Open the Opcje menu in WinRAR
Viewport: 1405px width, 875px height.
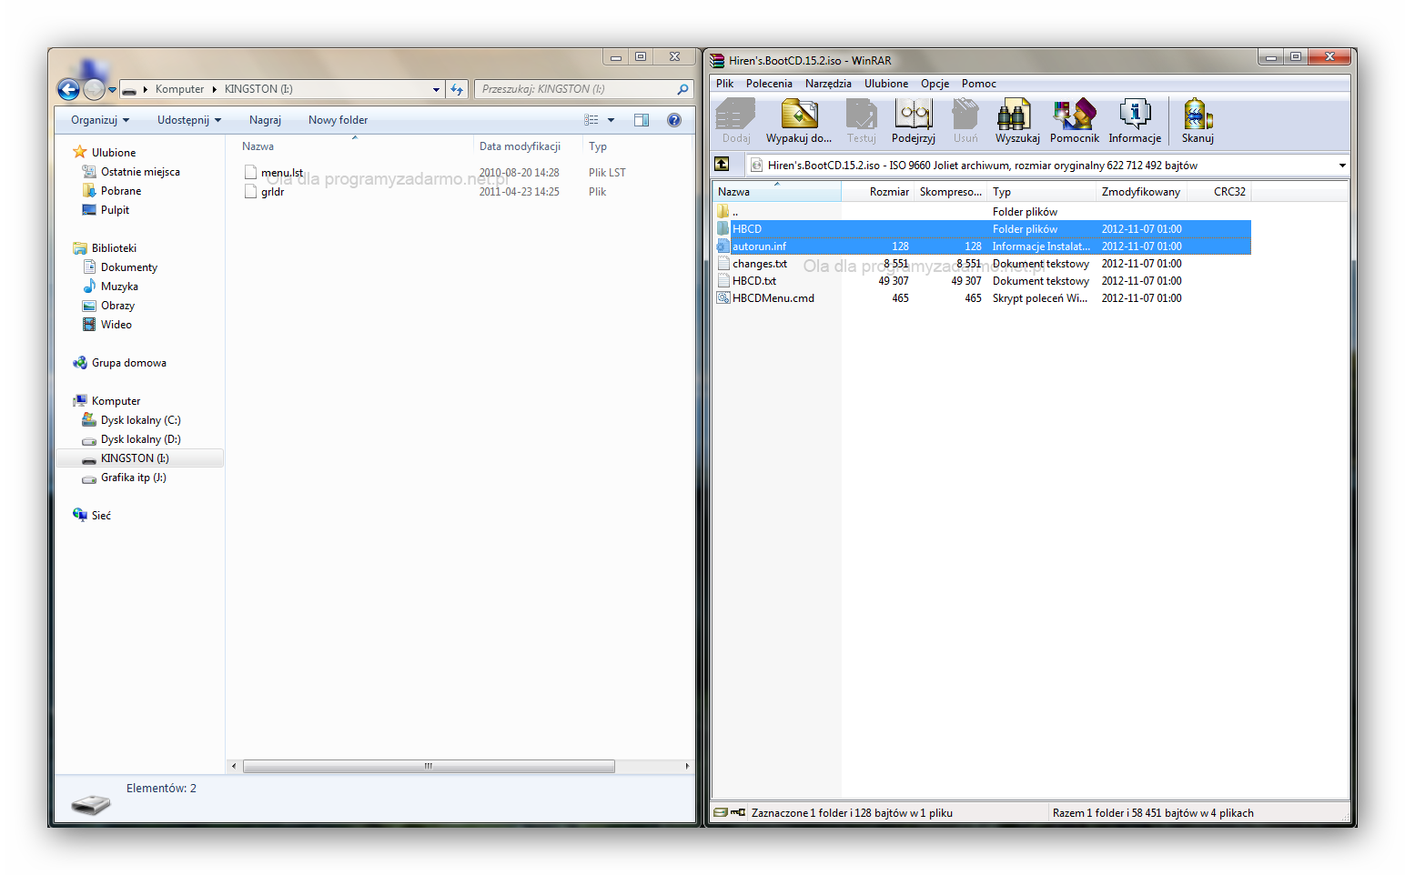(935, 83)
